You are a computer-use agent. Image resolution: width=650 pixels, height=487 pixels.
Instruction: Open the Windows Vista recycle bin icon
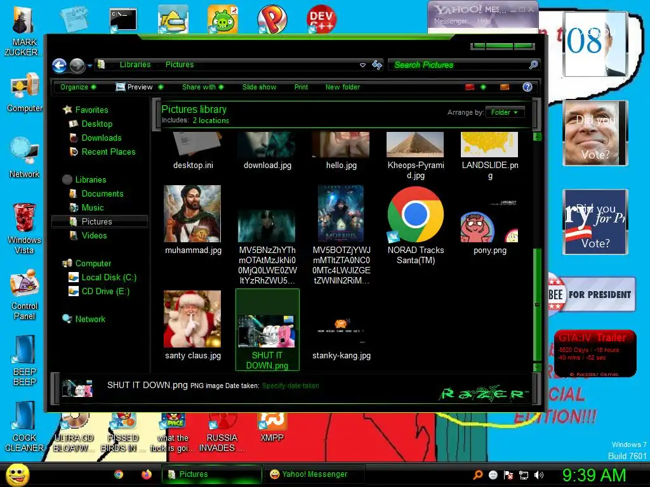(25, 228)
